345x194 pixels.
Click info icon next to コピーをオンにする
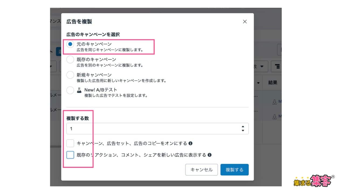tap(191, 143)
